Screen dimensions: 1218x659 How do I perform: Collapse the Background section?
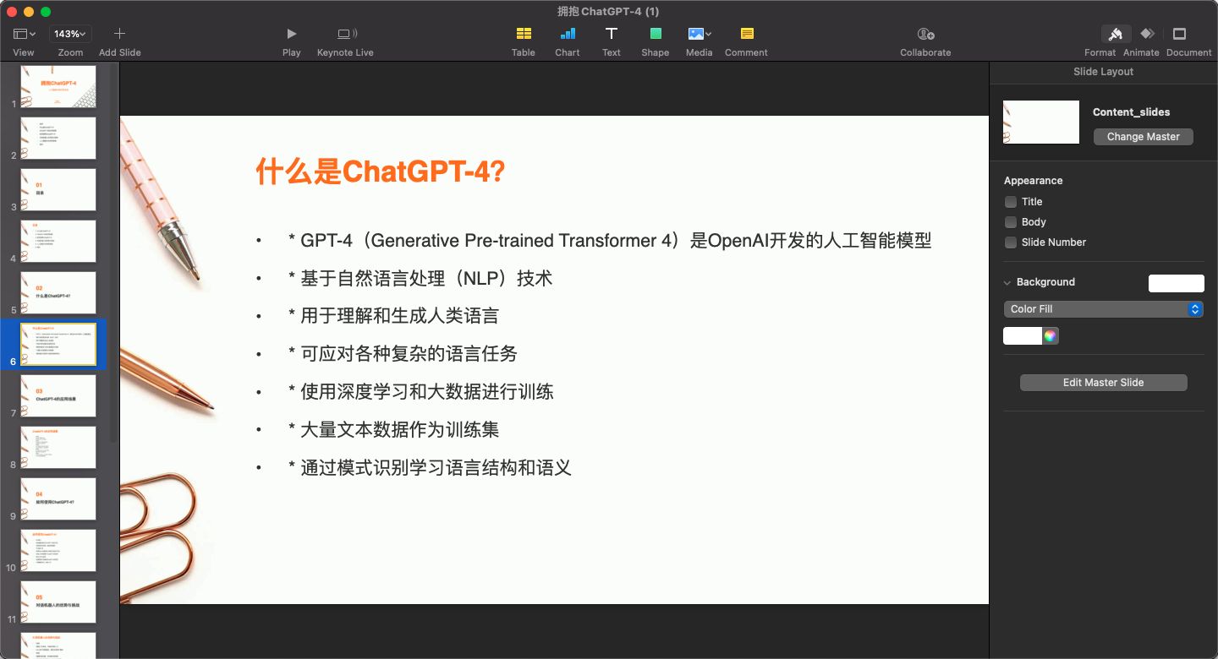point(1007,282)
